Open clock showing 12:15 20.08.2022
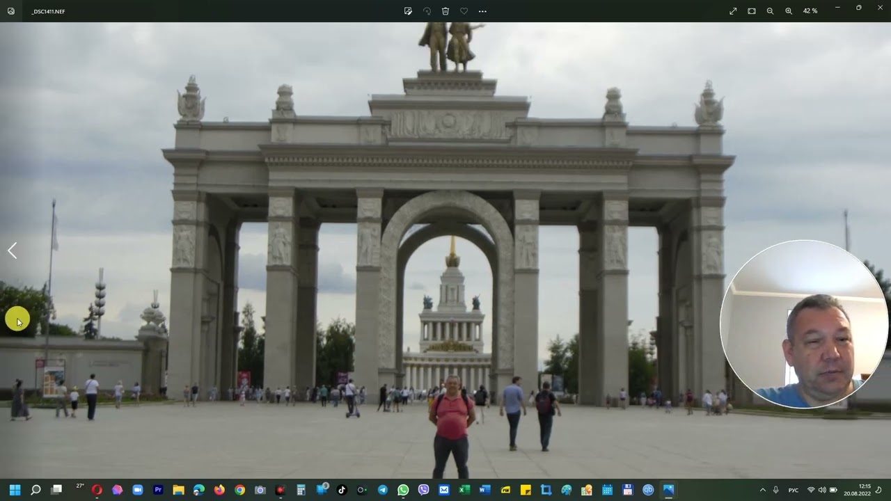This screenshot has height=501, width=891. (858, 490)
